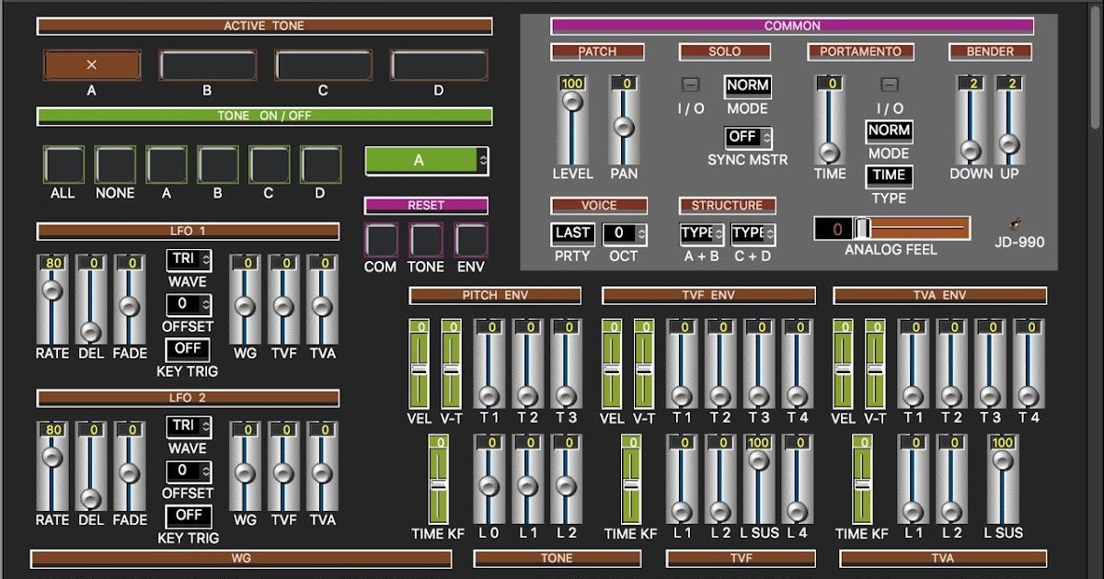The image size is (1104, 579).
Task: Toggle the Portamento I/O switch
Action: (888, 84)
